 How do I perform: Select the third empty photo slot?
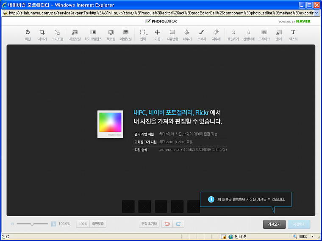tap(161, 206)
